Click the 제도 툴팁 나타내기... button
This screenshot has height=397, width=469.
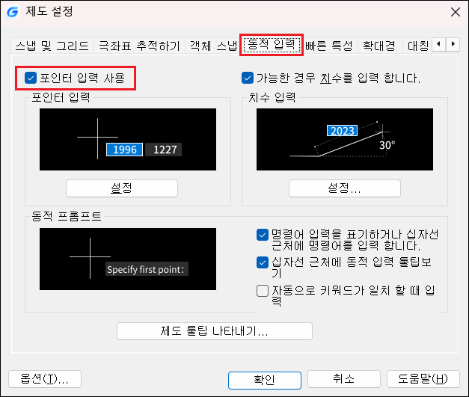tap(215, 331)
